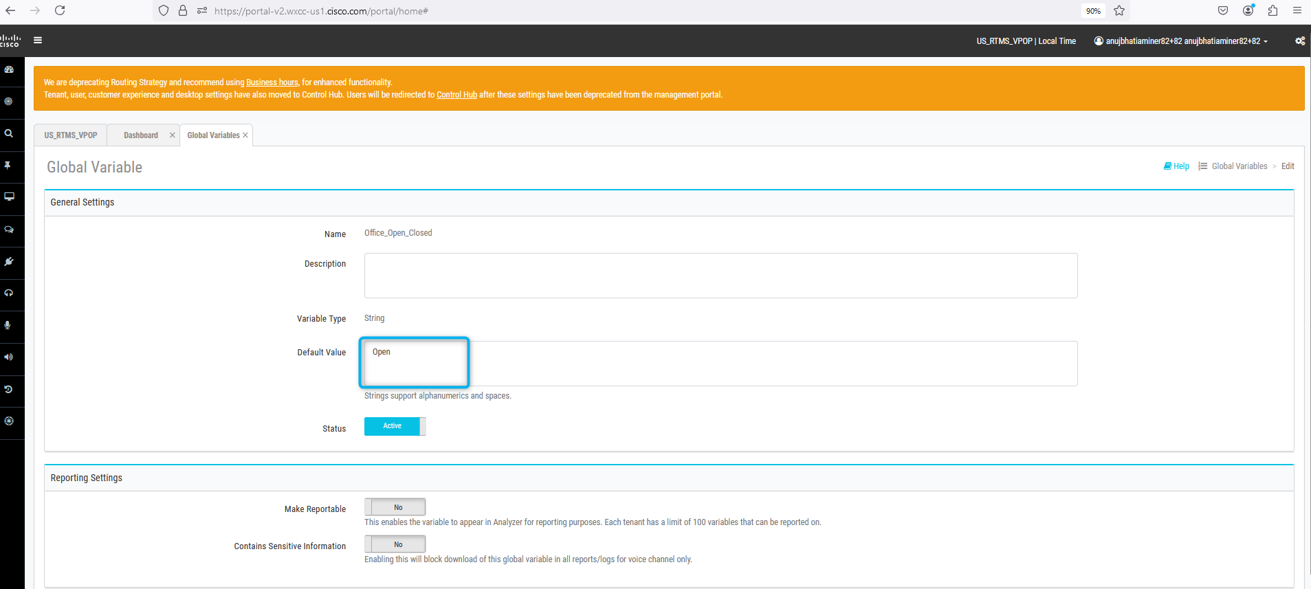
Task: Switch to the Dashboard tab
Action: [141, 135]
